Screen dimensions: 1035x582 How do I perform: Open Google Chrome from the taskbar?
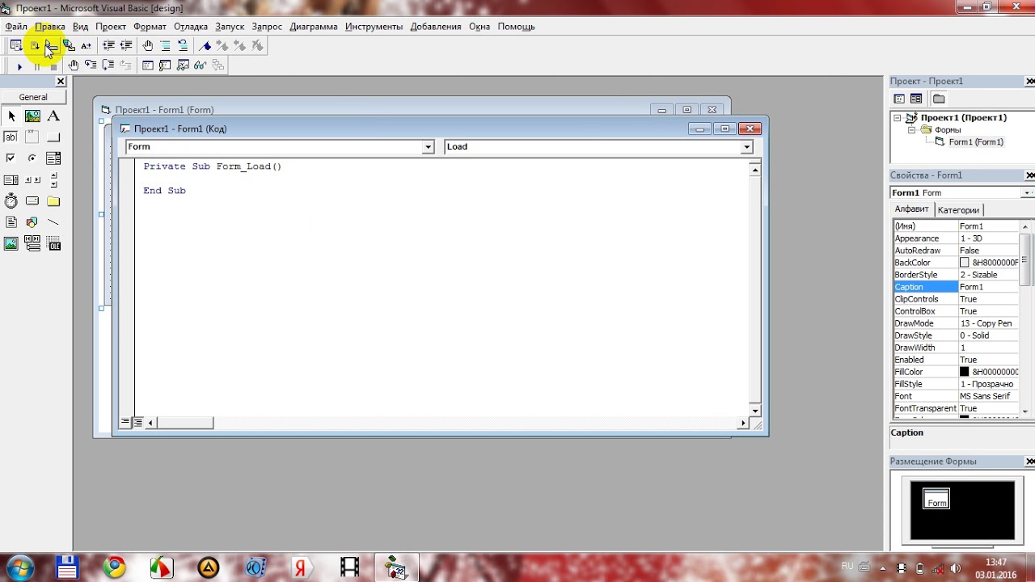pos(114,567)
